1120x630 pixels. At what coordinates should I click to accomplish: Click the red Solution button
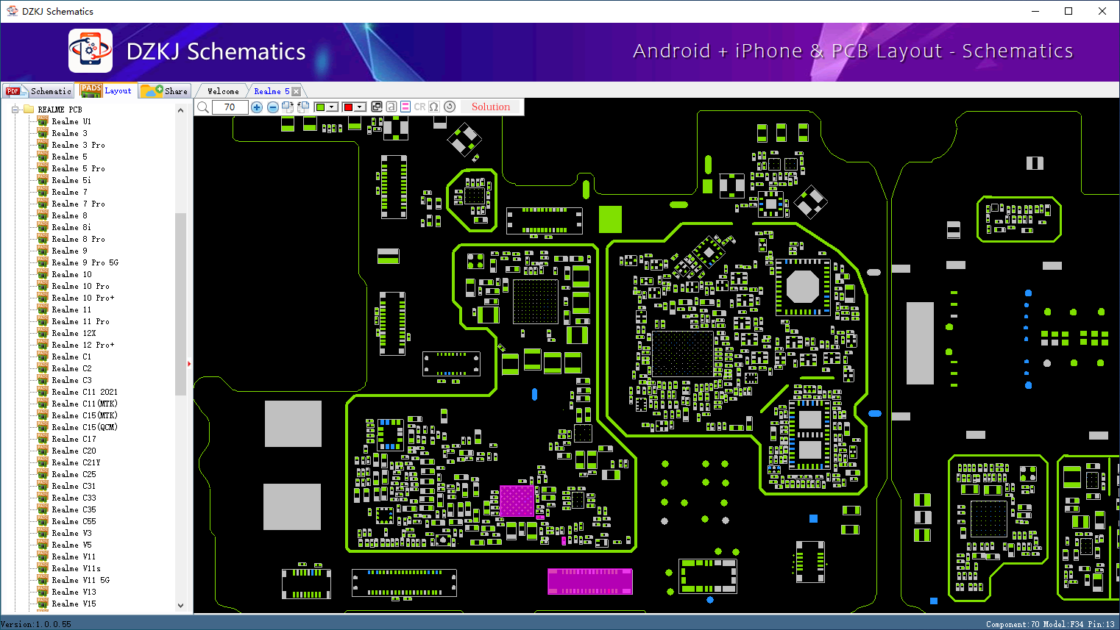[x=491, y=107]
